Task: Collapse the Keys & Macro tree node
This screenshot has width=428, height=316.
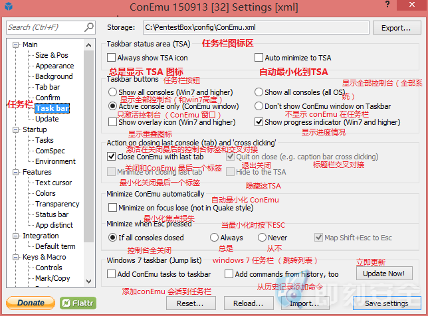Action: pyautogui.click(x=16, y=257)
